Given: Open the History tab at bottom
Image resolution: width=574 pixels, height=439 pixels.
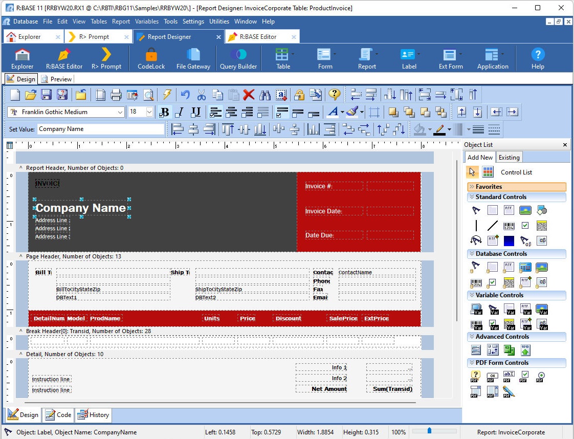Looking at the screenshot, I should [x=93, y=415].
